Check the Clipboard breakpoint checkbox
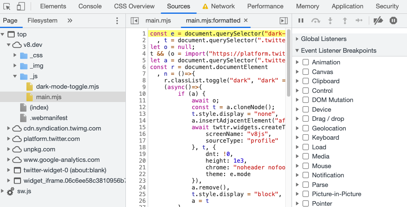The height and width of the screenshot is (207, 407). [x=306, y=81]
